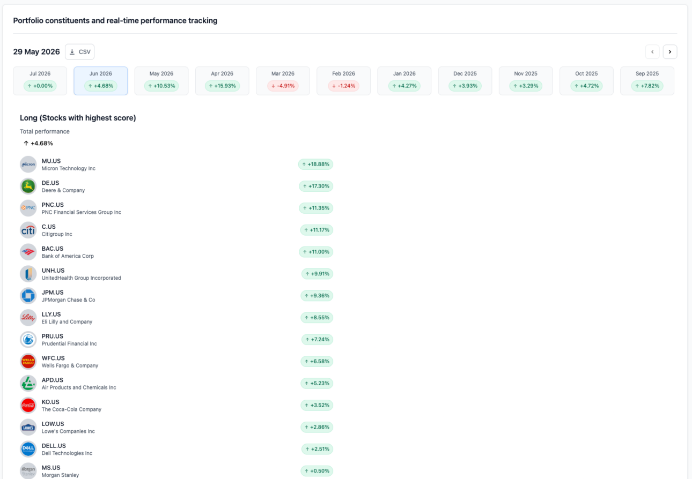Click the +18.88% Micron performance badge
Screen dimensions: 692x479
(315, 164)
